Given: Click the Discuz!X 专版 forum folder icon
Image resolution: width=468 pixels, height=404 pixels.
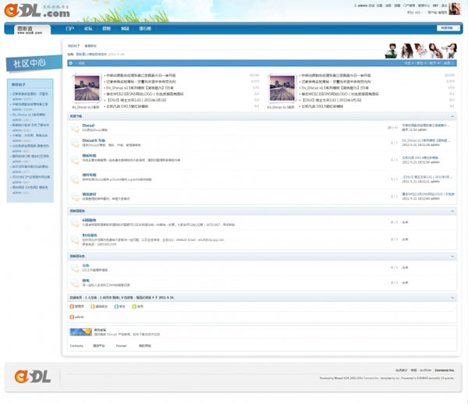Looking at the screenshot, I should click(x=74, y=142).
